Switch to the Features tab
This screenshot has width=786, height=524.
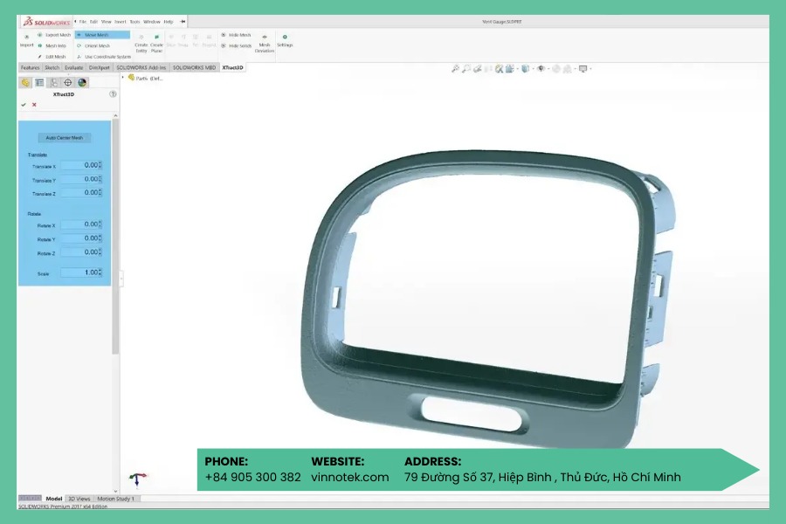(30, 67)
